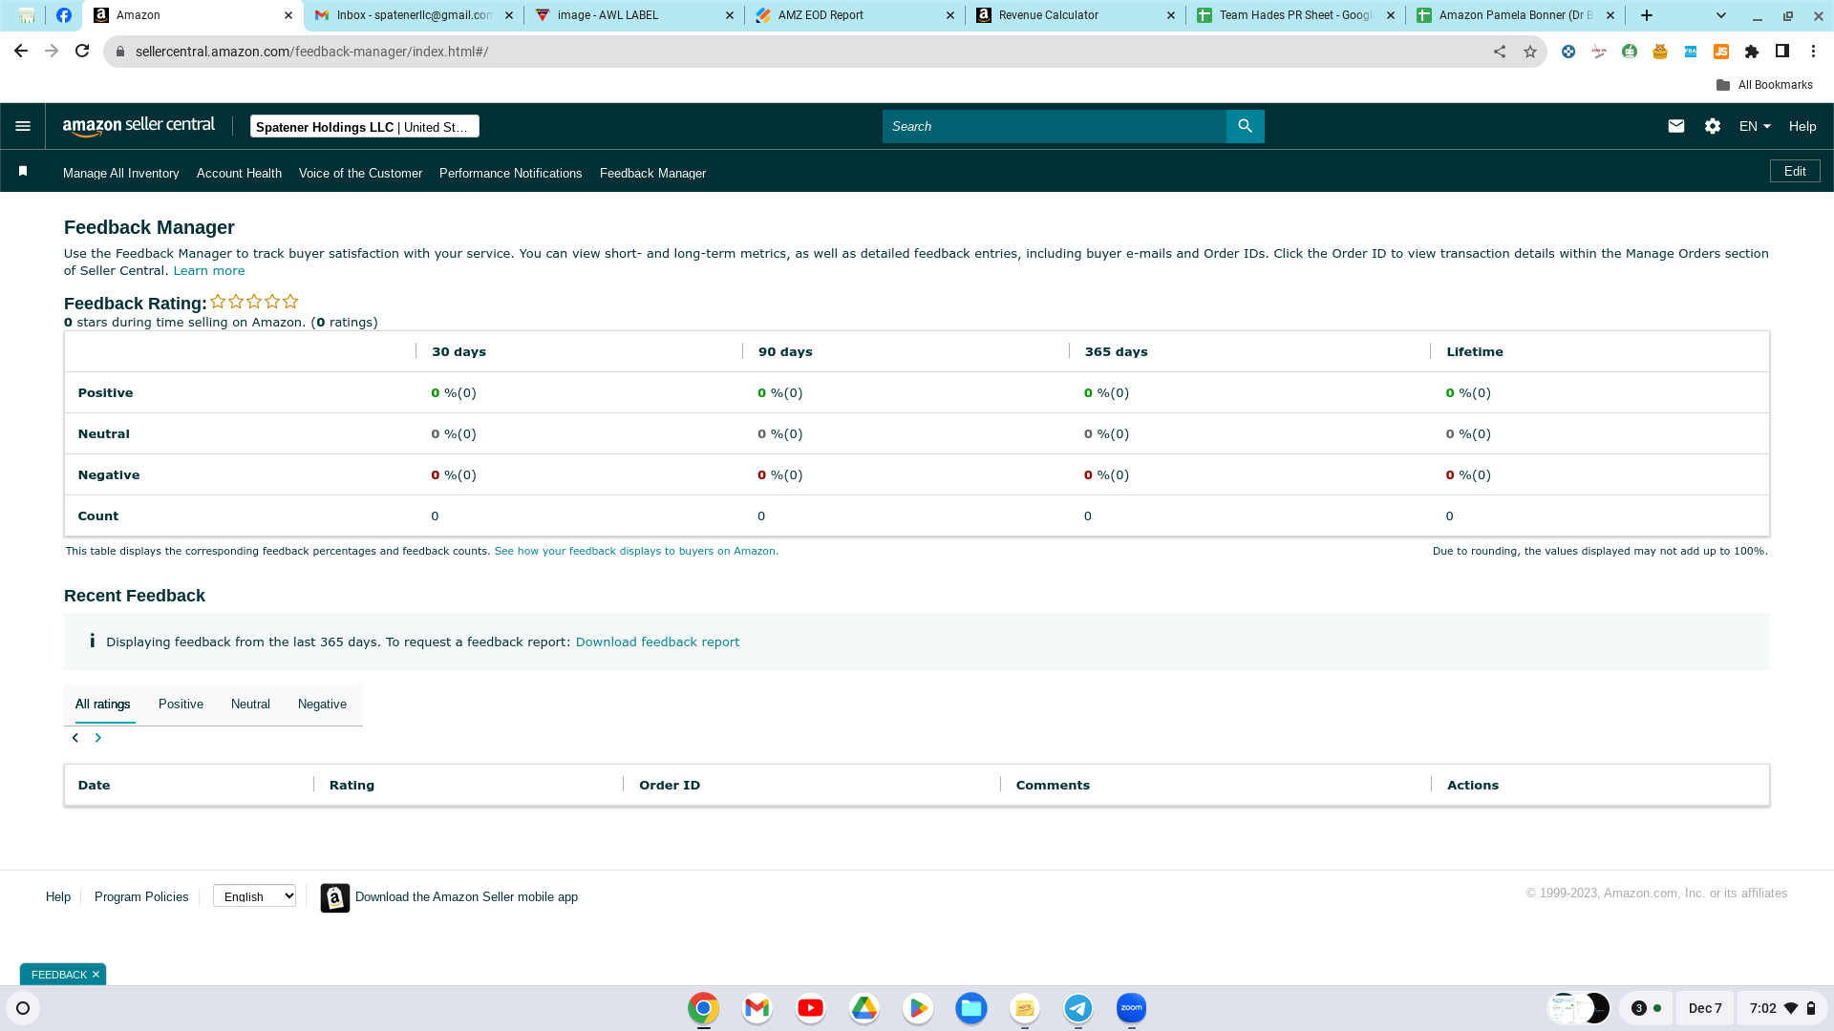Click the bookmark flag icon in the favorites bar
Viewport: 1834px width, 1031px height.
(x=23, y=171)
